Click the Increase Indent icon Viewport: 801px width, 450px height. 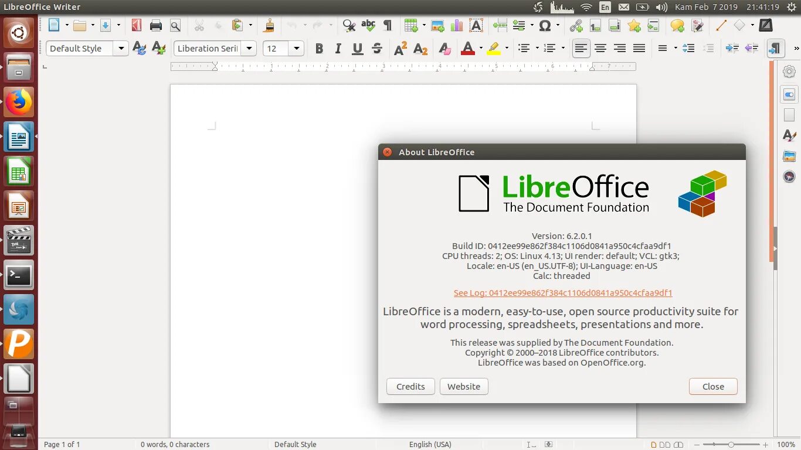[732, 49]
